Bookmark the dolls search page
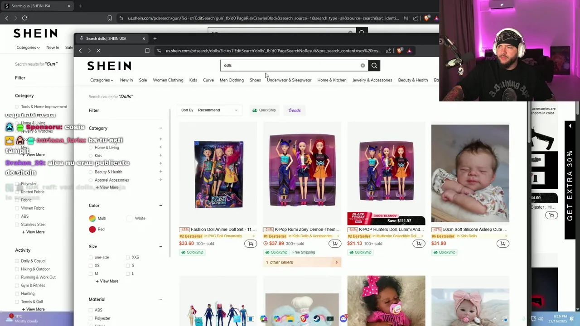This screenshot has width=580, height=326. pyautogui.click(x=147, y=51)
